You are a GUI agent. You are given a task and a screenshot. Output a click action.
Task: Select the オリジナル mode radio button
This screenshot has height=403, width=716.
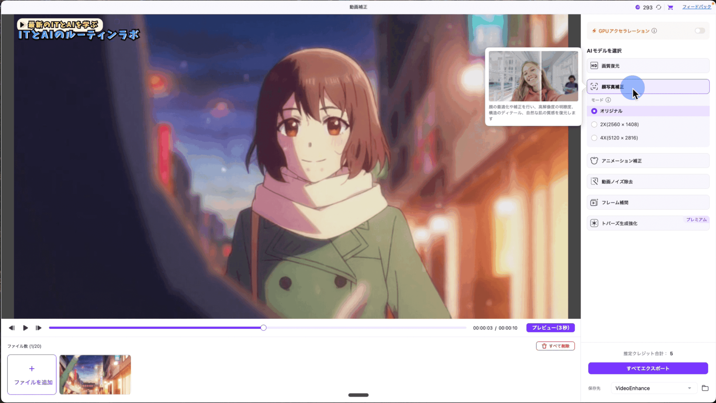pyautogui.click(x=594, y=111)
